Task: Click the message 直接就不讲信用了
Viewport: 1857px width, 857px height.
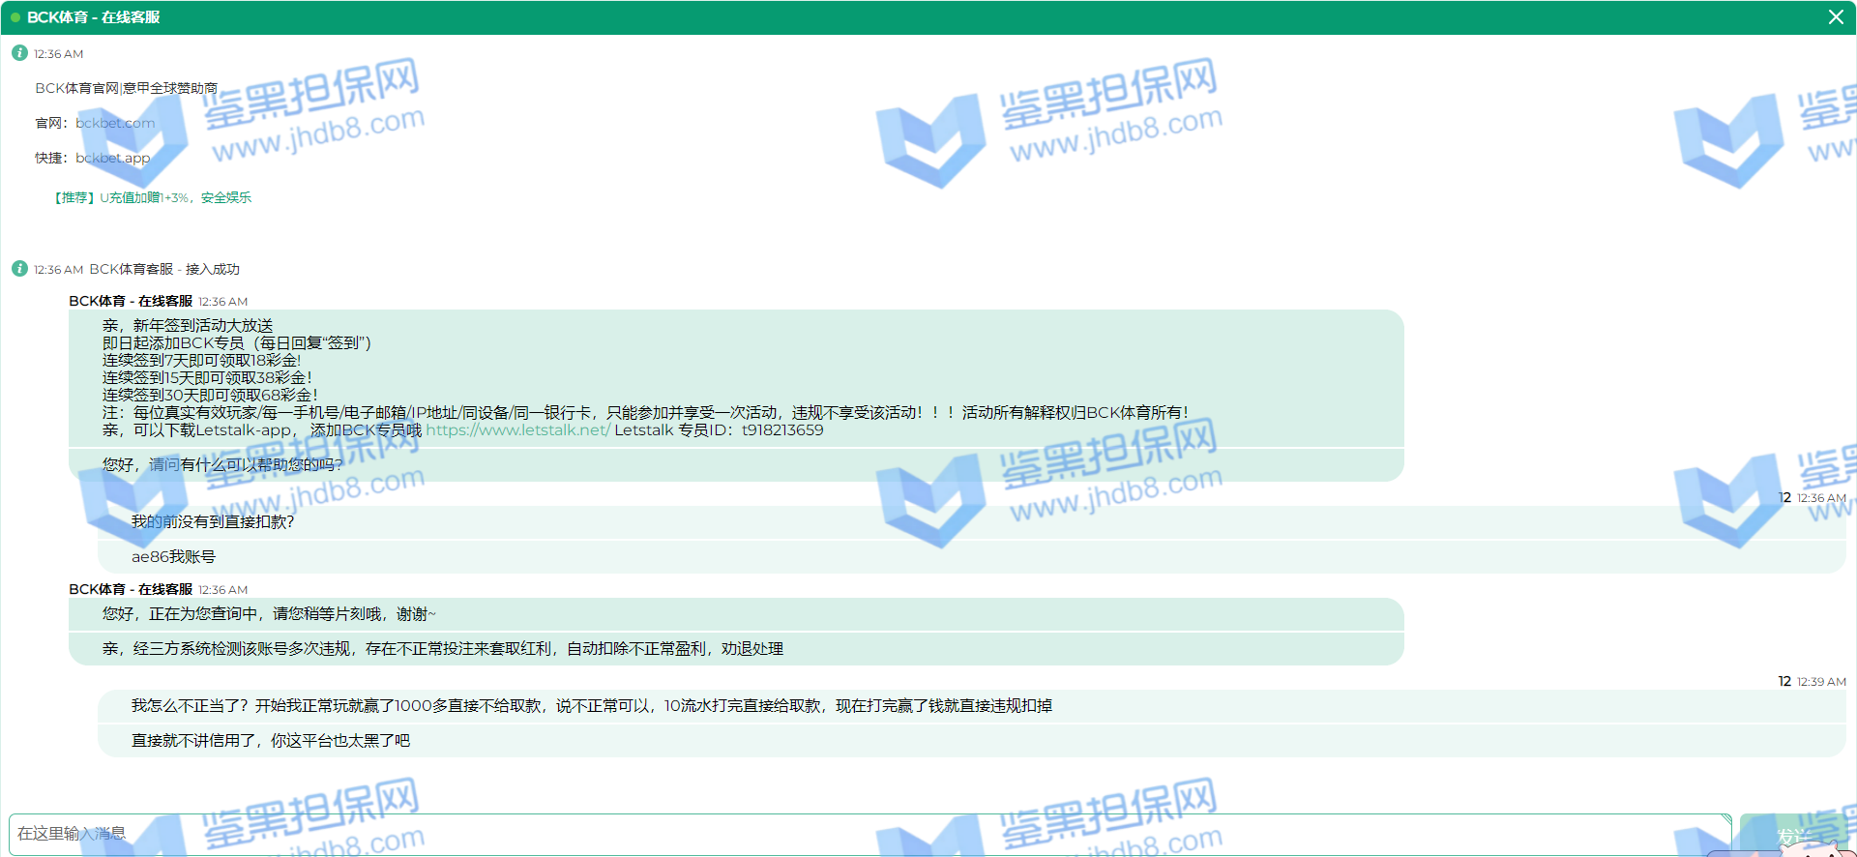Action: 271,741
